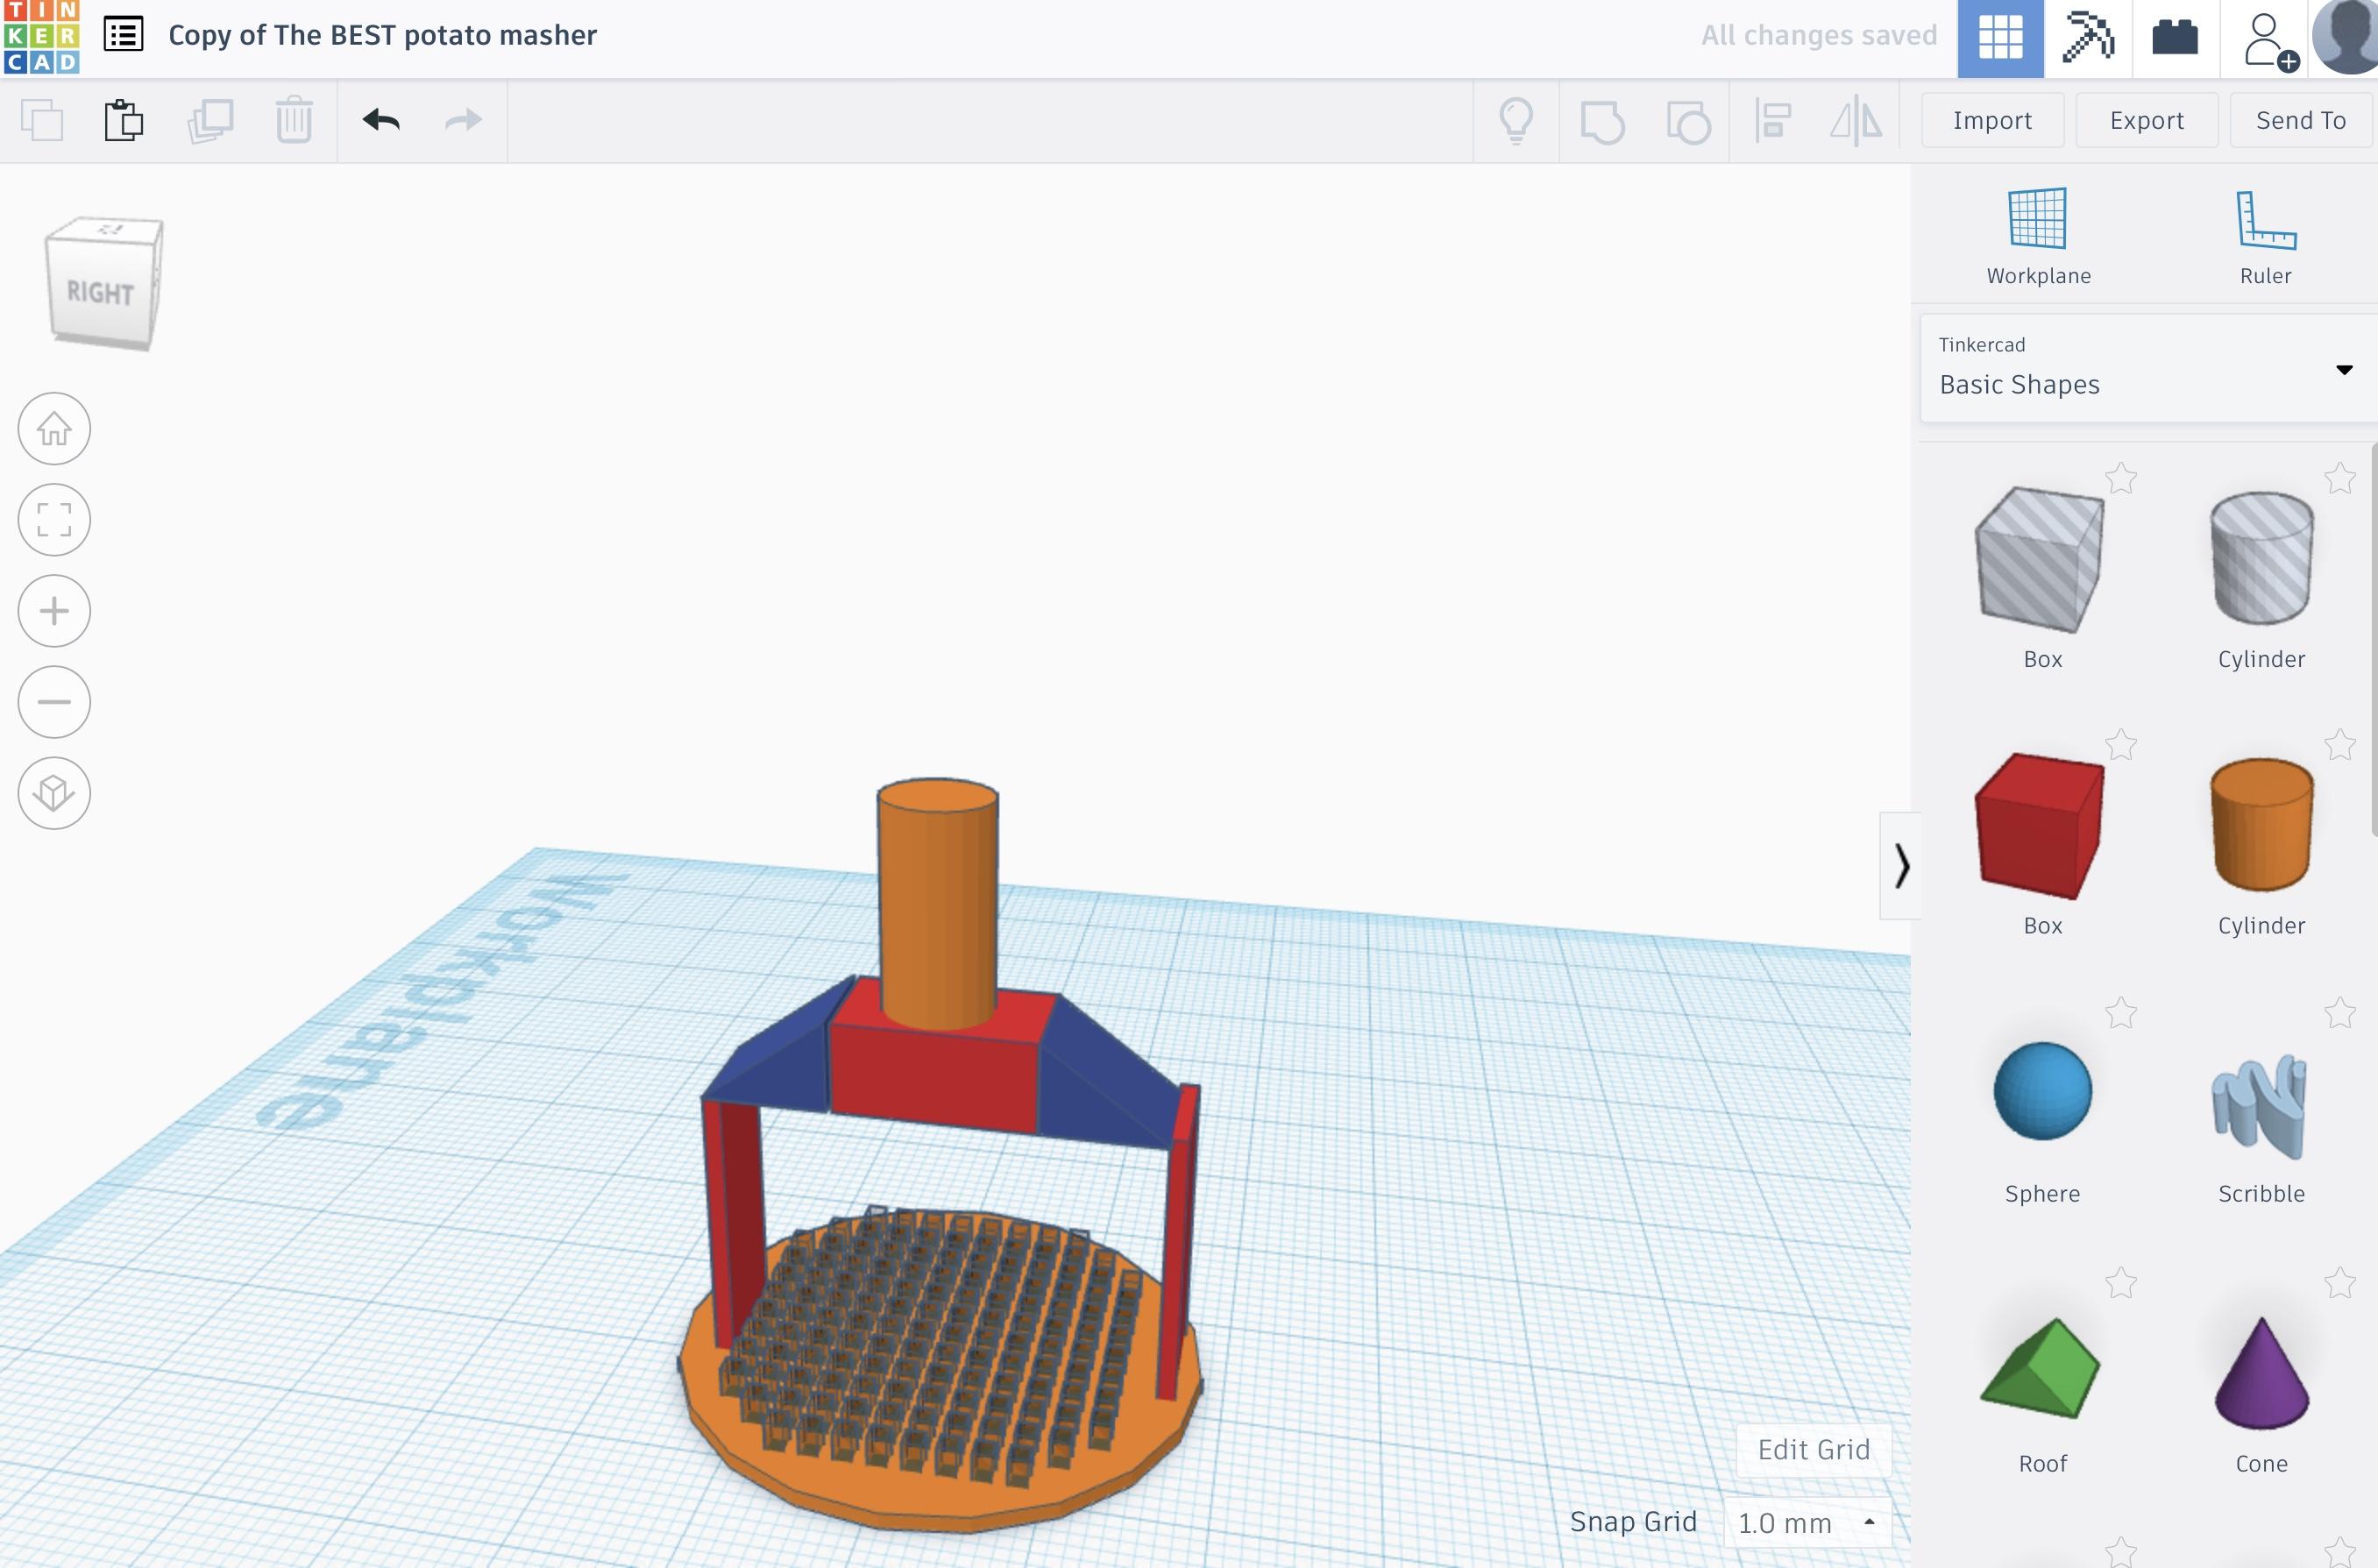Select the blue Sphere shape
Viewport: 2378px width, 1568px height.
(x=2042, y=1091)
